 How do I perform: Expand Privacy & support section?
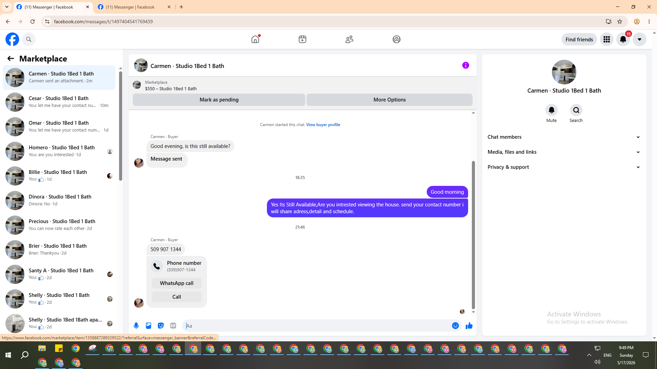[x=564, y=167]
